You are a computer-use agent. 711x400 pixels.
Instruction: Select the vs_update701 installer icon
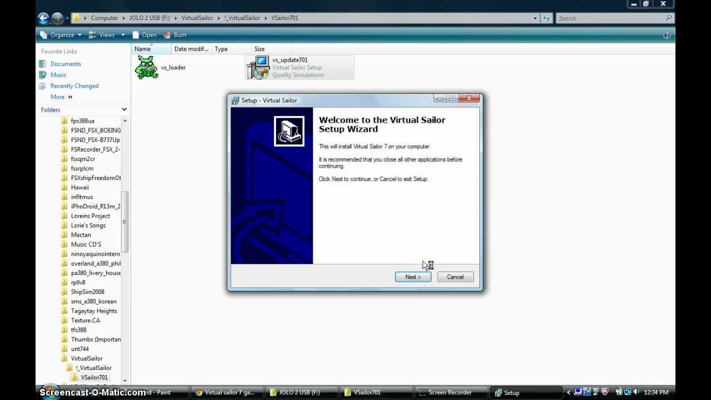tap(258, 67)
